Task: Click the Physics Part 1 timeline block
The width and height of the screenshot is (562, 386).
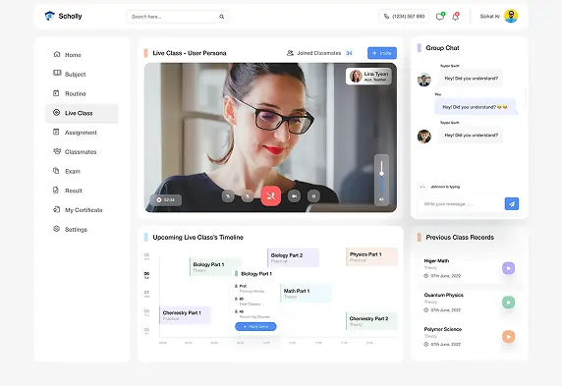Action: pos(371,256)
